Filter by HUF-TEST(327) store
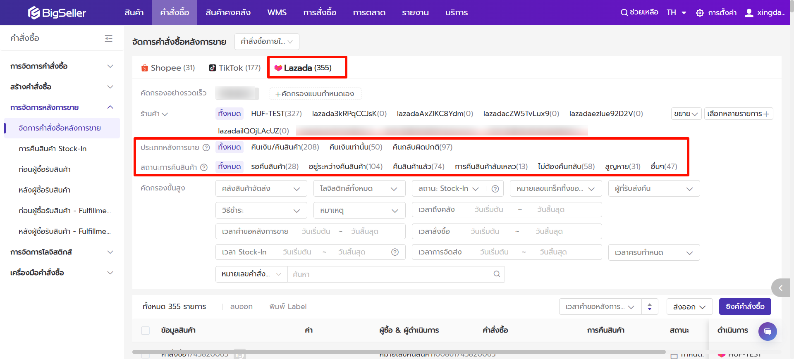 click(276, 114)
